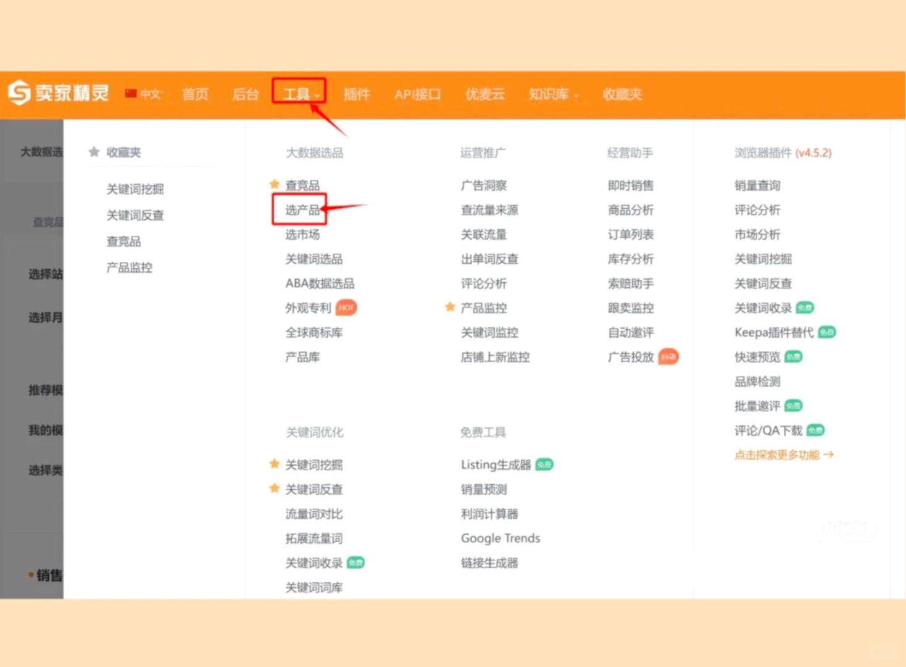Open the 后台 nav item
This screenshot has height=667, width=906.
246,94
